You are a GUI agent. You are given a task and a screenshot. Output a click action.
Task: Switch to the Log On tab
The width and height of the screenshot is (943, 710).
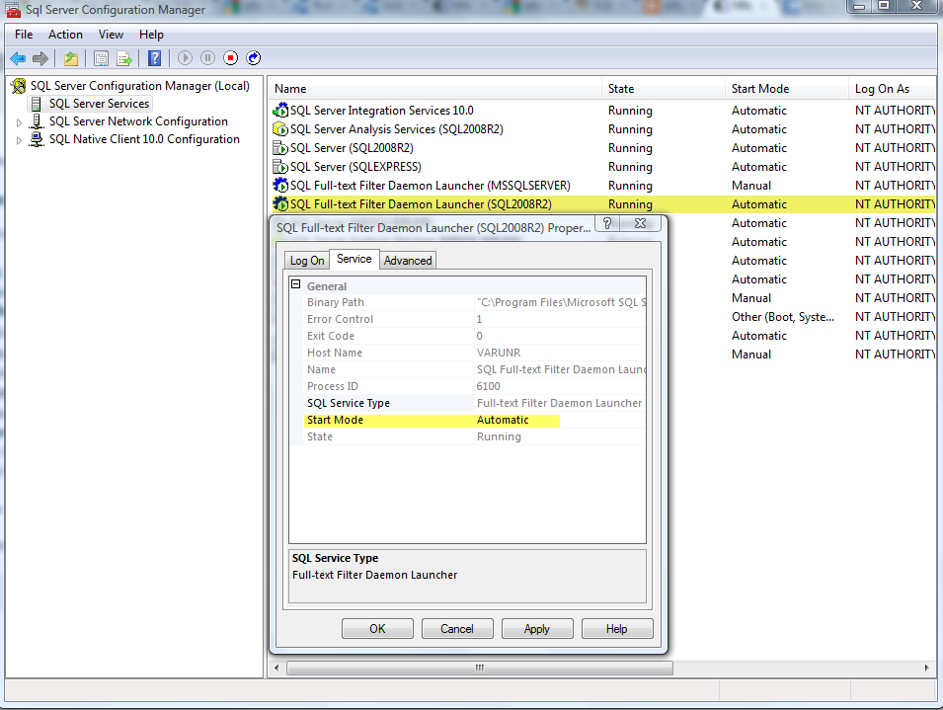[307, 261]
